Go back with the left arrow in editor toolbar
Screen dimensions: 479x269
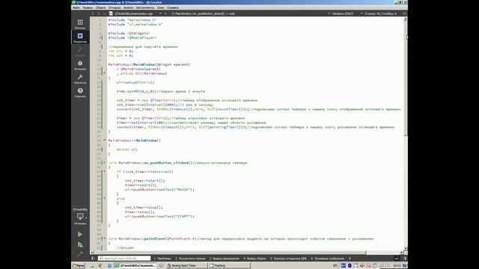[x=93, y=13]
